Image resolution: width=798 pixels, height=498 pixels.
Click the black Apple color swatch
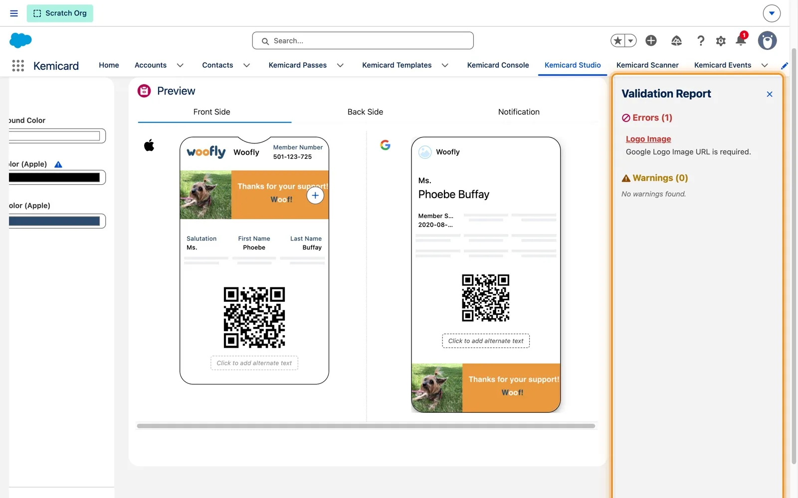54,177
